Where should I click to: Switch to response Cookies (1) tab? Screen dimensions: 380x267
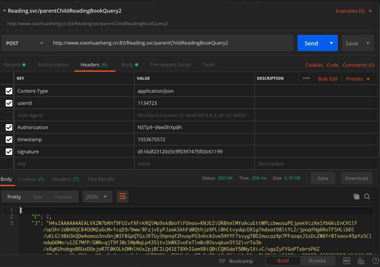31,179
